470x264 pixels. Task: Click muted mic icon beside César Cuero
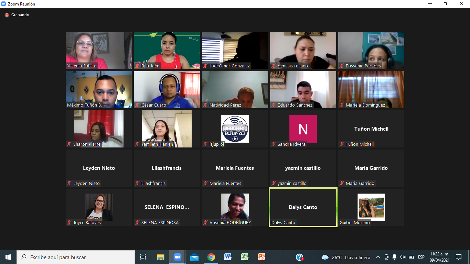[x=138, y=105]
